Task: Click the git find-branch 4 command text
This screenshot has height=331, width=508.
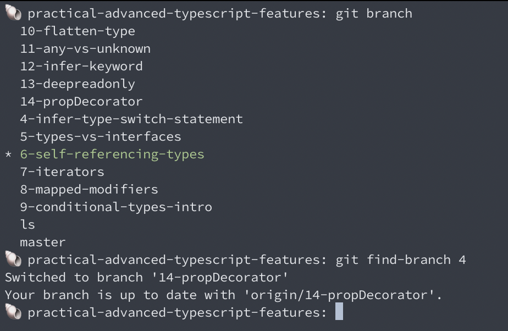Action: [401, 260]
